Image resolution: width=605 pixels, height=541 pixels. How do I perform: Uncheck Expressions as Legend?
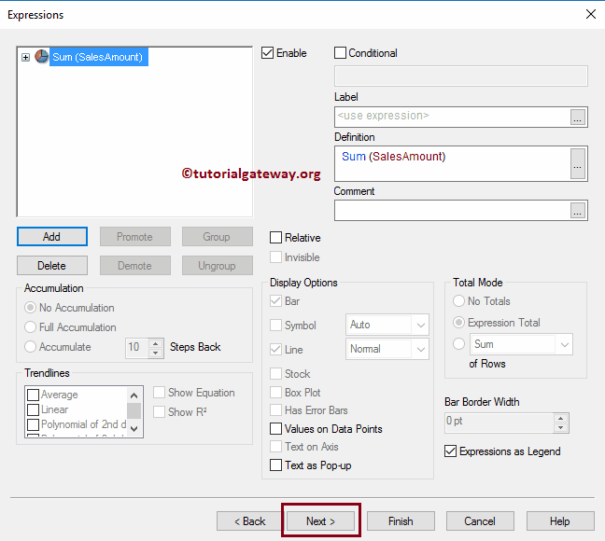[x=450, y=451]
